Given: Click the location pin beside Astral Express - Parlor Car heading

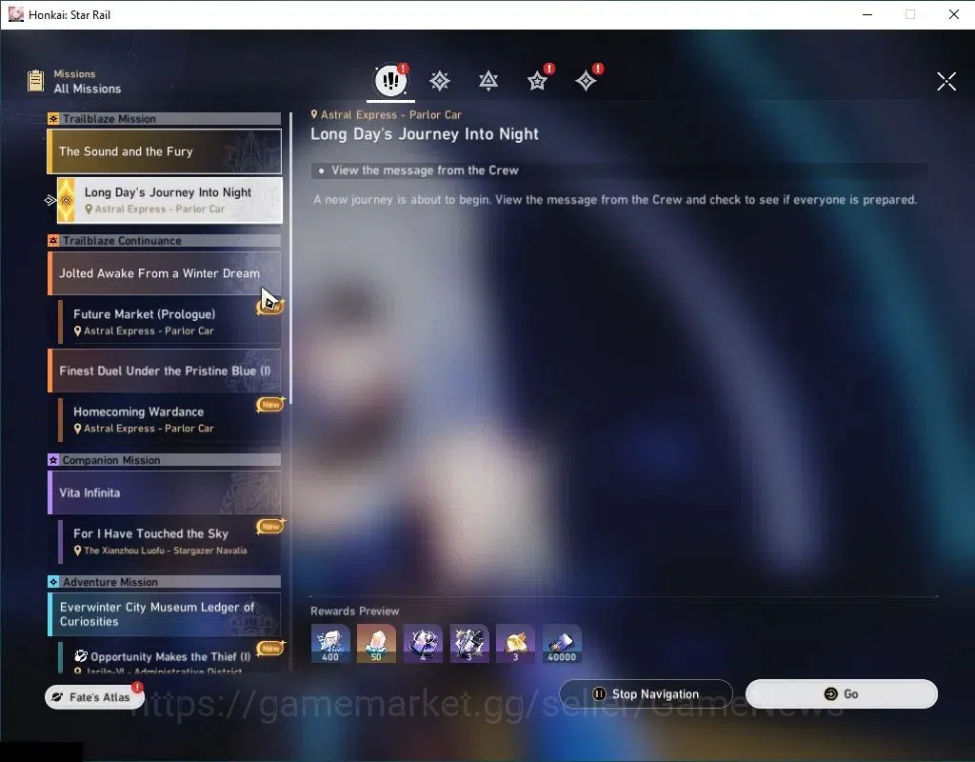Looking at the screenshot, I should tap(314, 114).
